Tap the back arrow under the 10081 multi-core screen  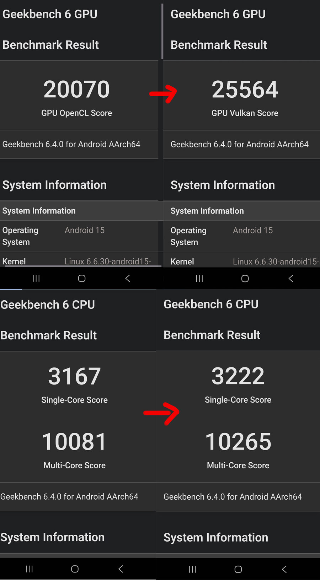click(x=121, y=569)
